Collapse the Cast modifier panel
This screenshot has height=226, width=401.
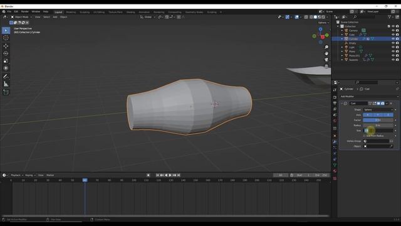point(341,103)
